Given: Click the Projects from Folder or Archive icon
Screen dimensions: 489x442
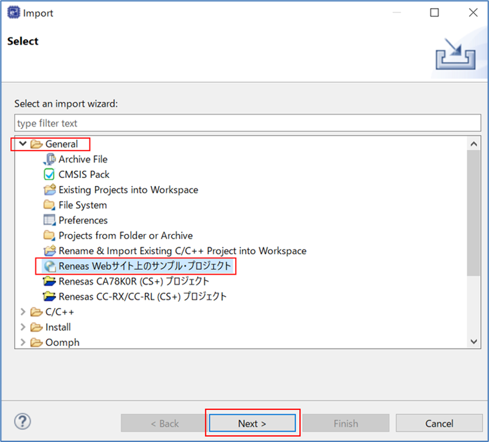Looking at the screenshot, I should [x=49, y=235].
